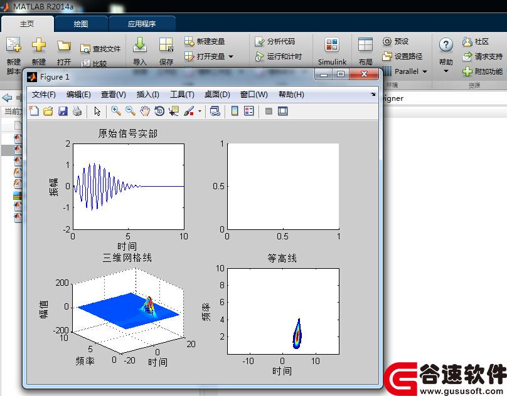This screenshot has height=396, width=507.
Task: Enable the Zoom Out magnifier tool
Action: 131,111
